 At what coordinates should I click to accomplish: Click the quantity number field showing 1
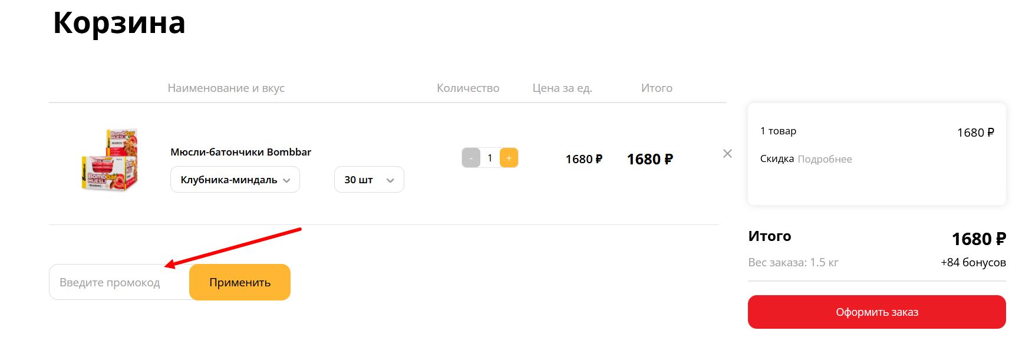[490, 158]
